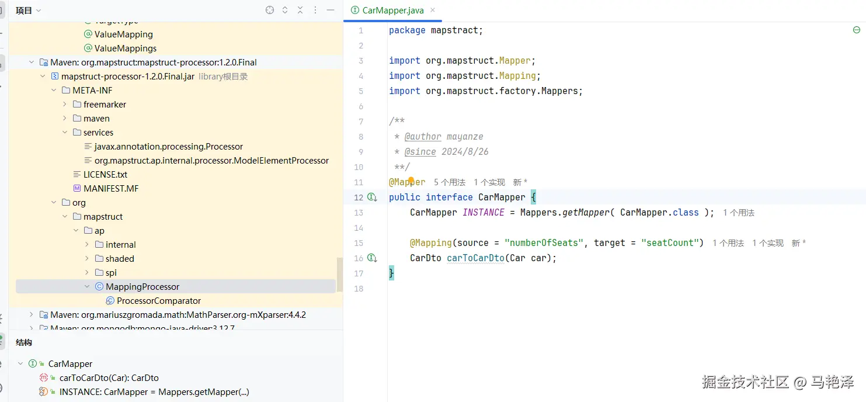The width and height of the screenshot is (866, 402).
Task: Collapse the MappingProcessor class node
Action: point(87,287)
